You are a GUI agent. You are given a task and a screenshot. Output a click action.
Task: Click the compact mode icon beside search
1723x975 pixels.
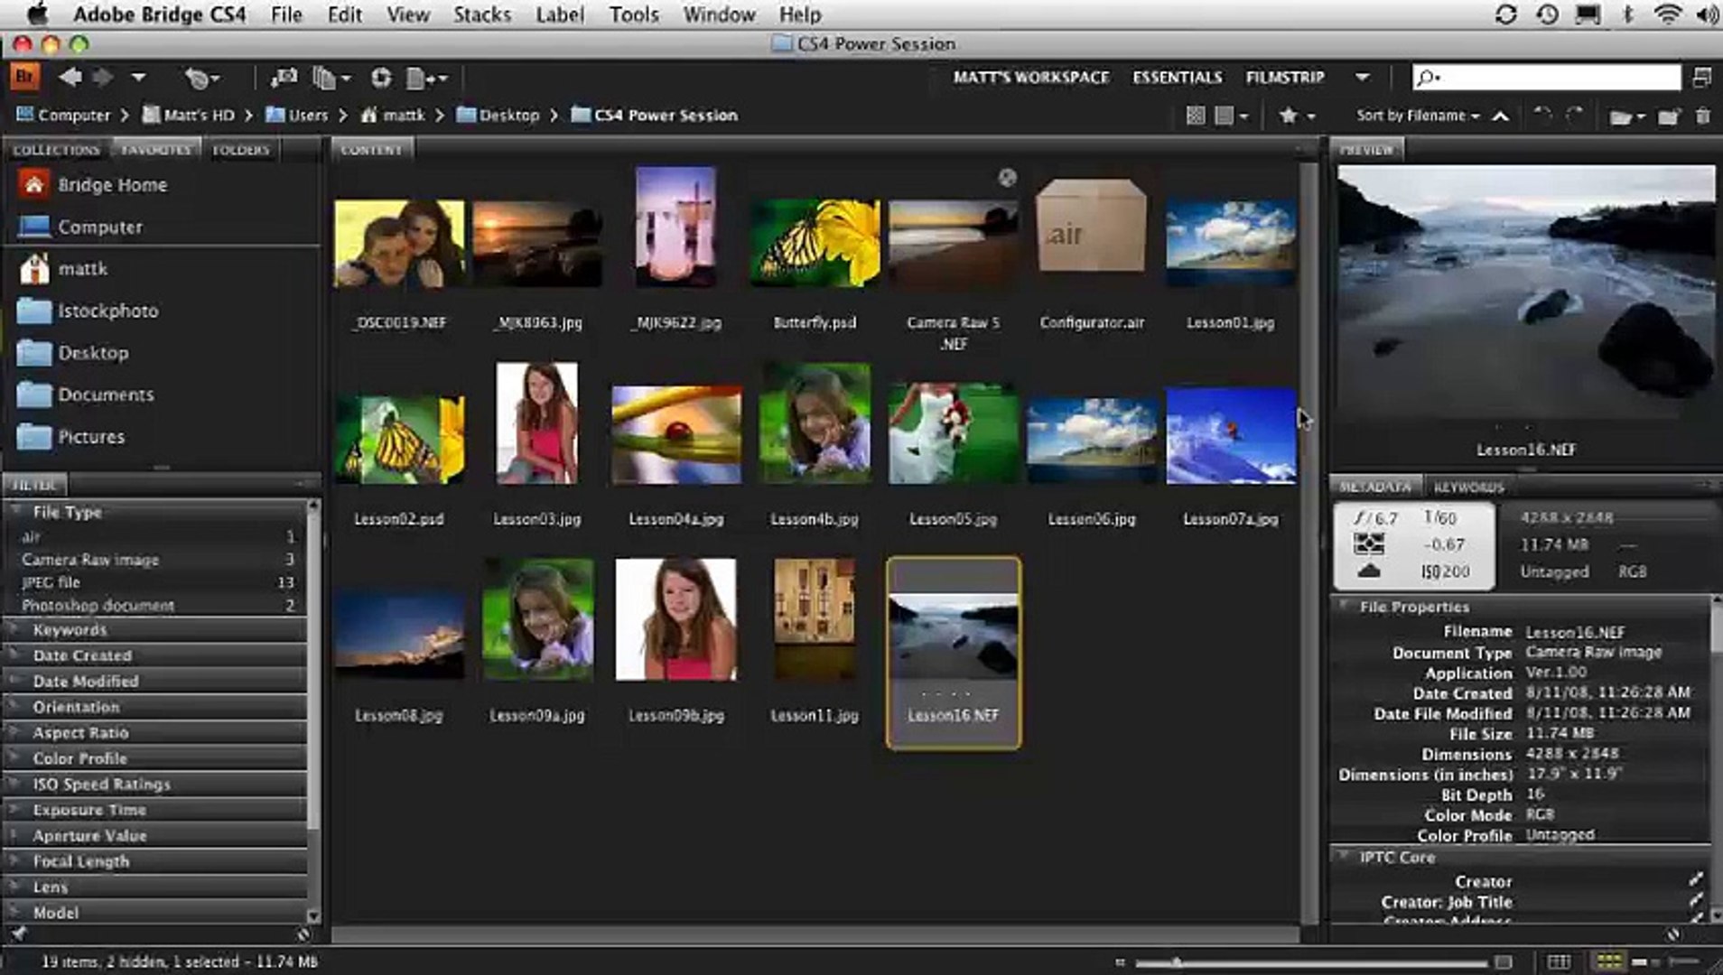[x=1702, y=78]
